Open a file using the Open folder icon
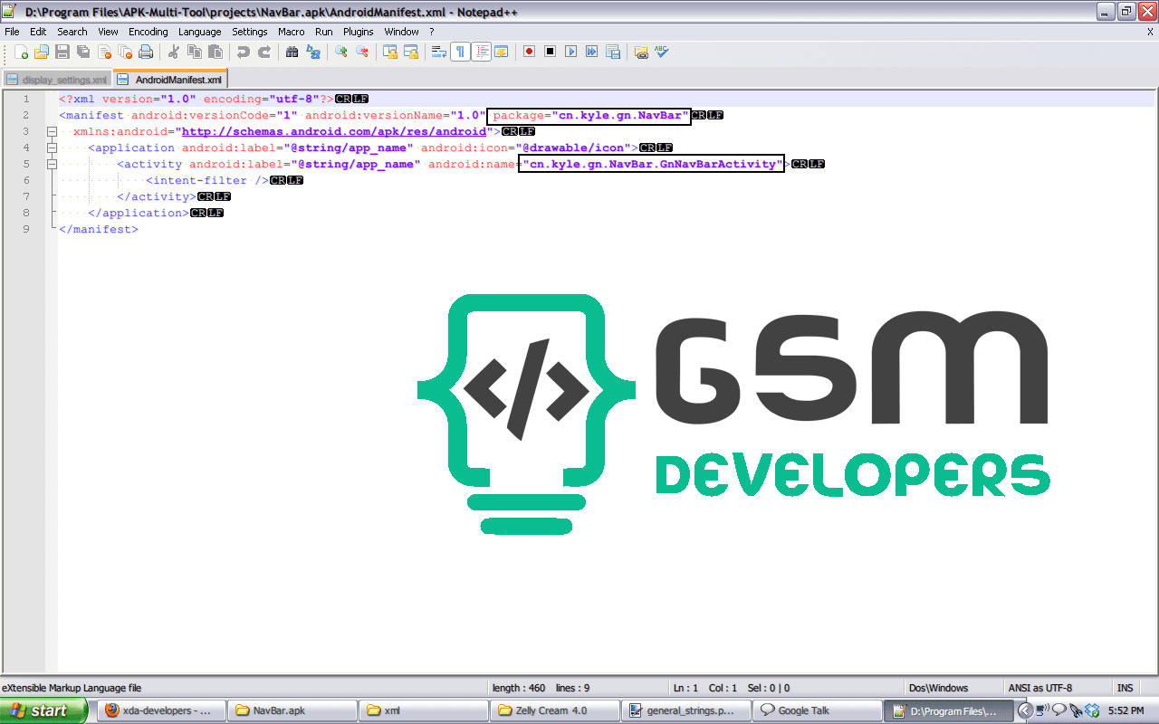 pyautogui.click(x=42, y=52)
